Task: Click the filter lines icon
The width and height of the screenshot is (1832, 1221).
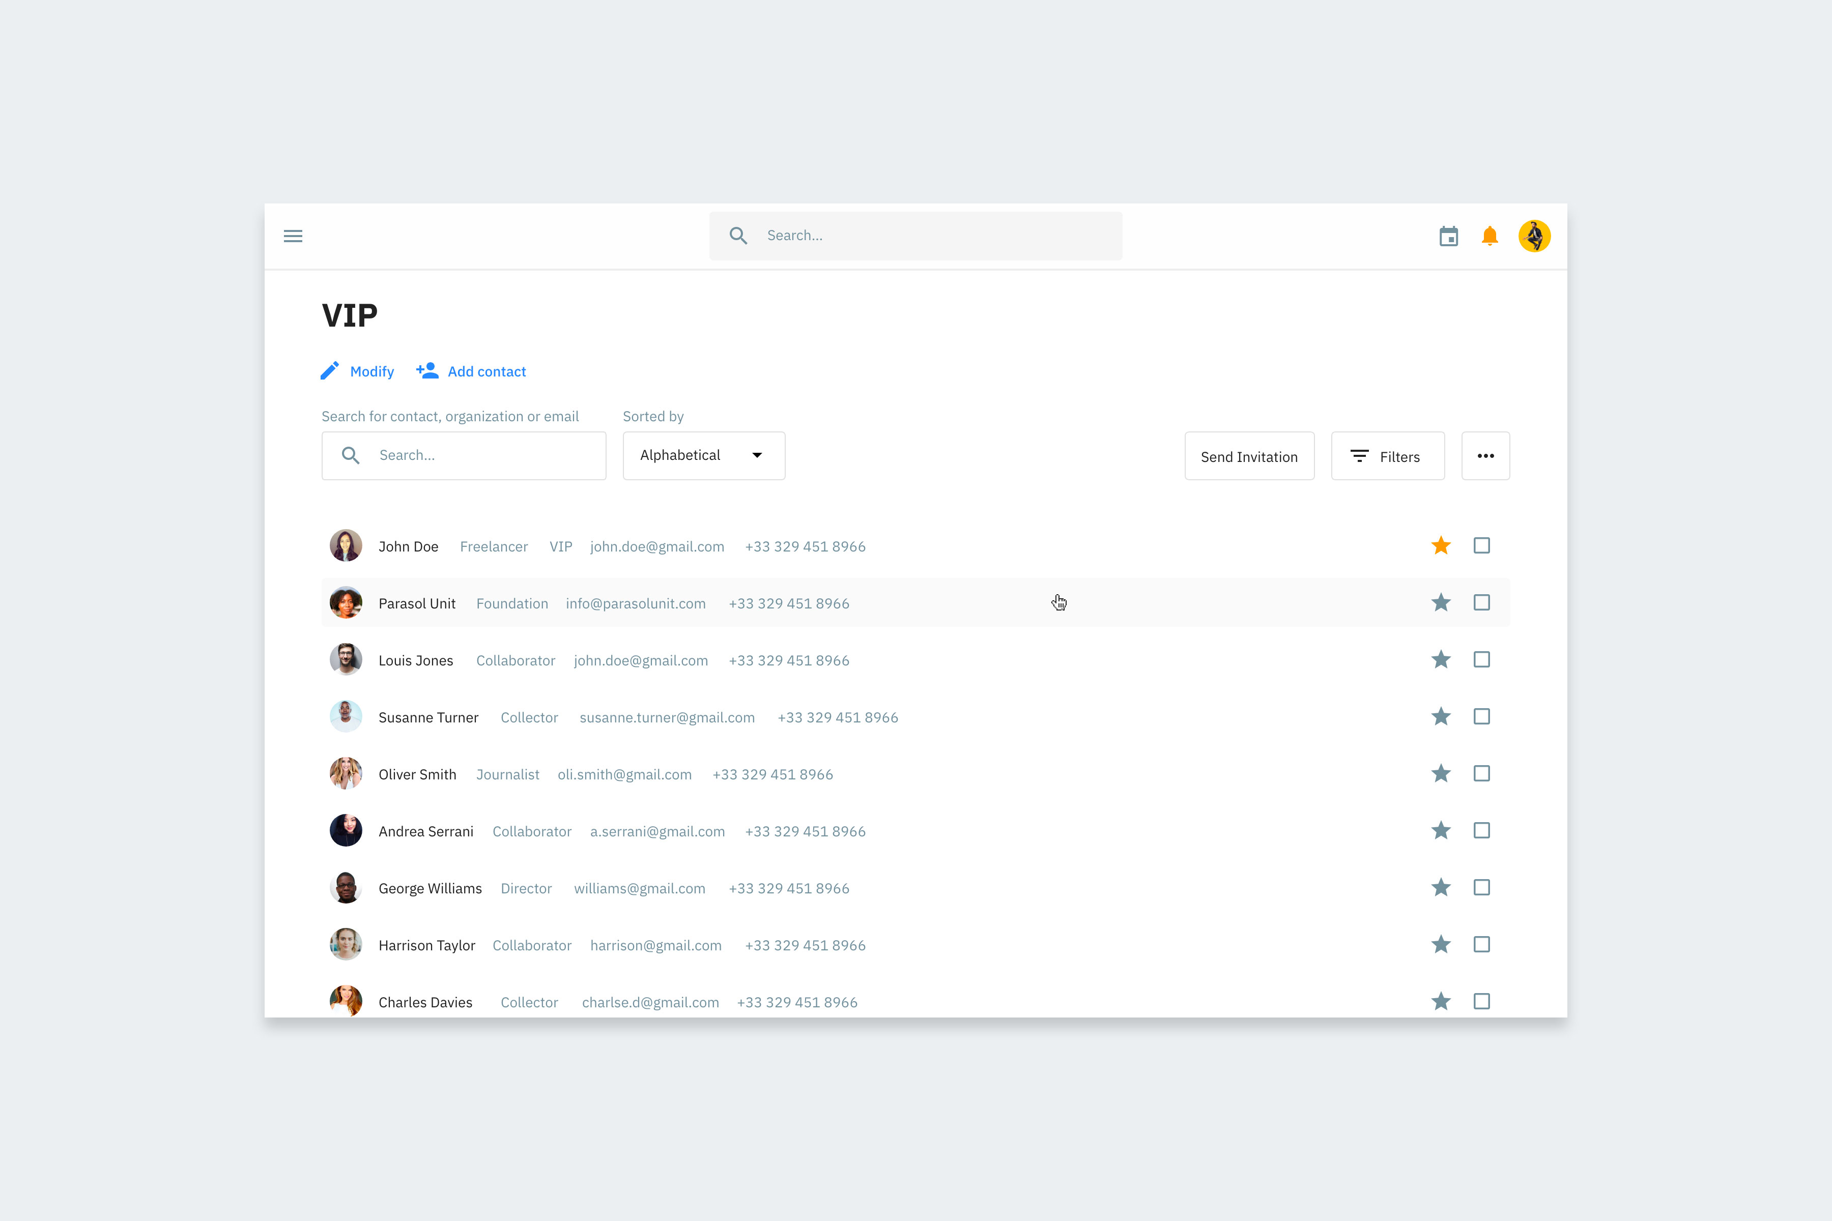Action: tap(1359, 456)
